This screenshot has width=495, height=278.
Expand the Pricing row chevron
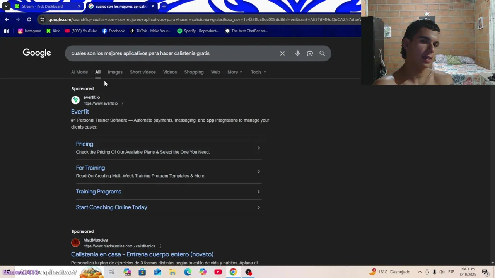(x=258, y=148)
